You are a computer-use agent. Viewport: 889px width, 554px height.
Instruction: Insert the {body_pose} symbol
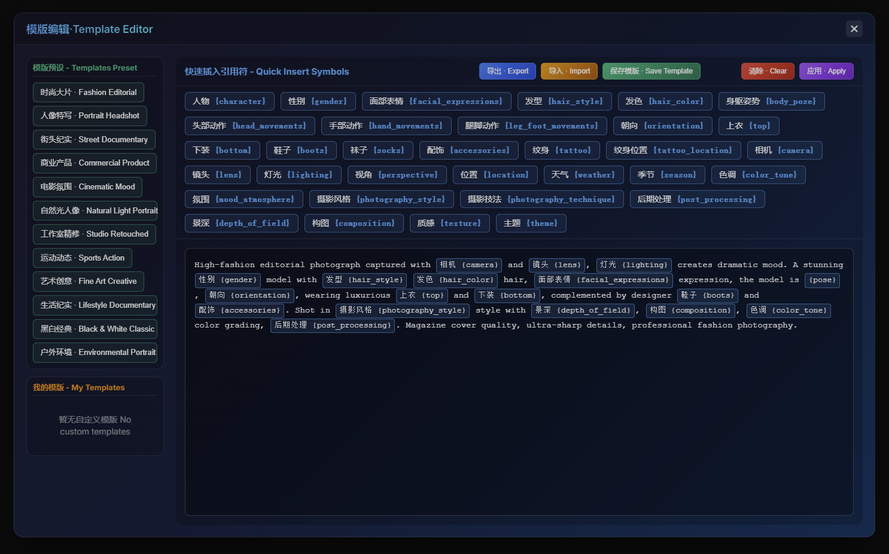click(x=772, y=102)
